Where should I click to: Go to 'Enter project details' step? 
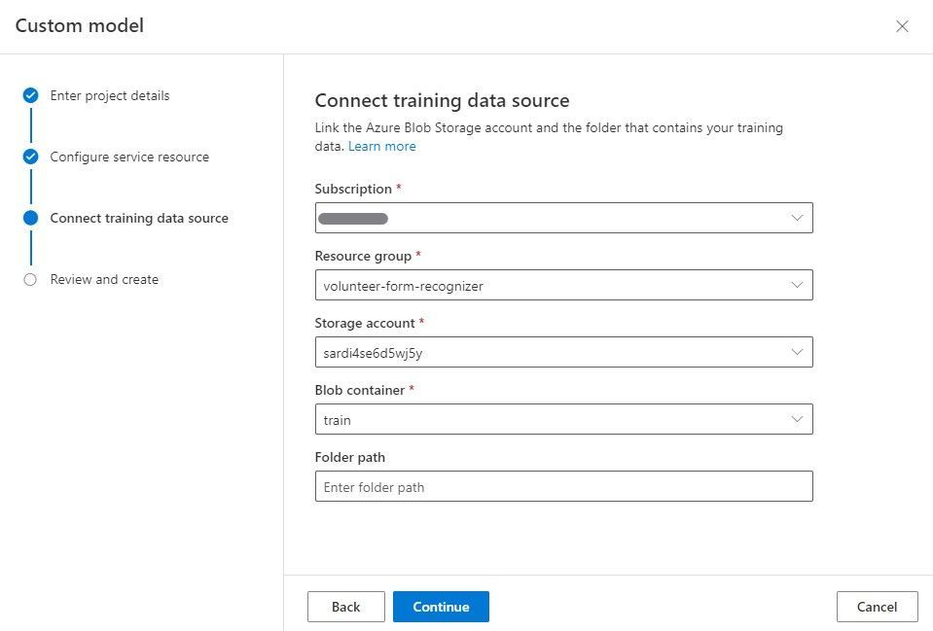click(110, 95)
